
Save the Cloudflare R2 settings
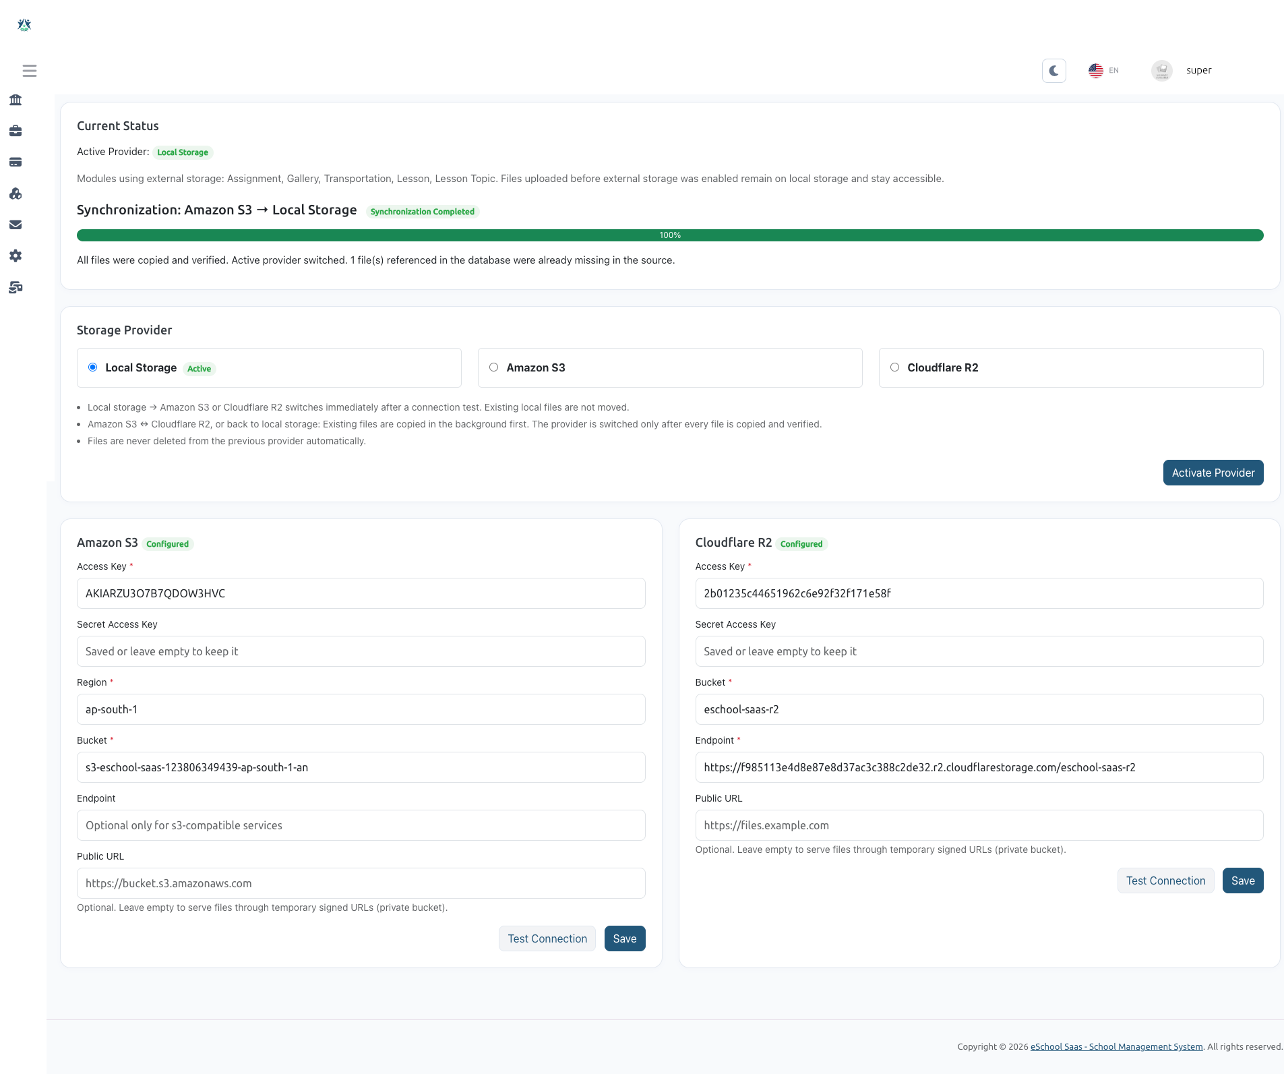click(1243, 881)
